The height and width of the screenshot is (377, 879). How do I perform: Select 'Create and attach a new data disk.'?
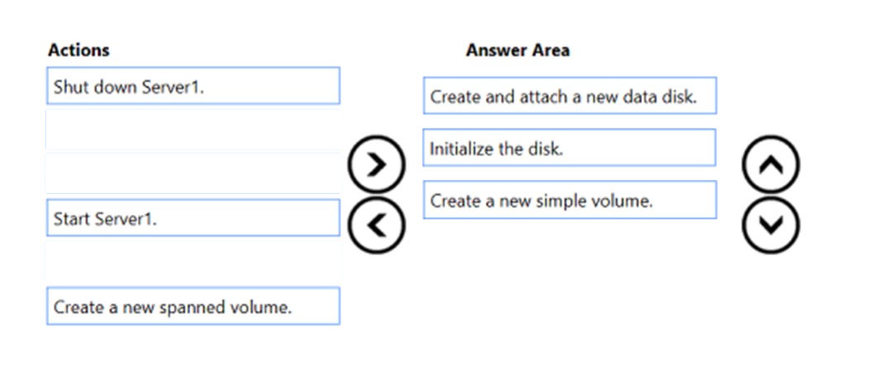pyautogui.click(x=569, y=96)
